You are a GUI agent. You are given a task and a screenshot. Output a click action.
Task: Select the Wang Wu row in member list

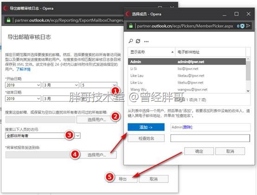click(187, 90)
